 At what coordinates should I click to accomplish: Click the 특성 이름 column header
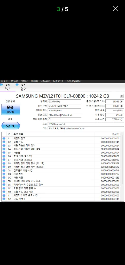point(53,134)
